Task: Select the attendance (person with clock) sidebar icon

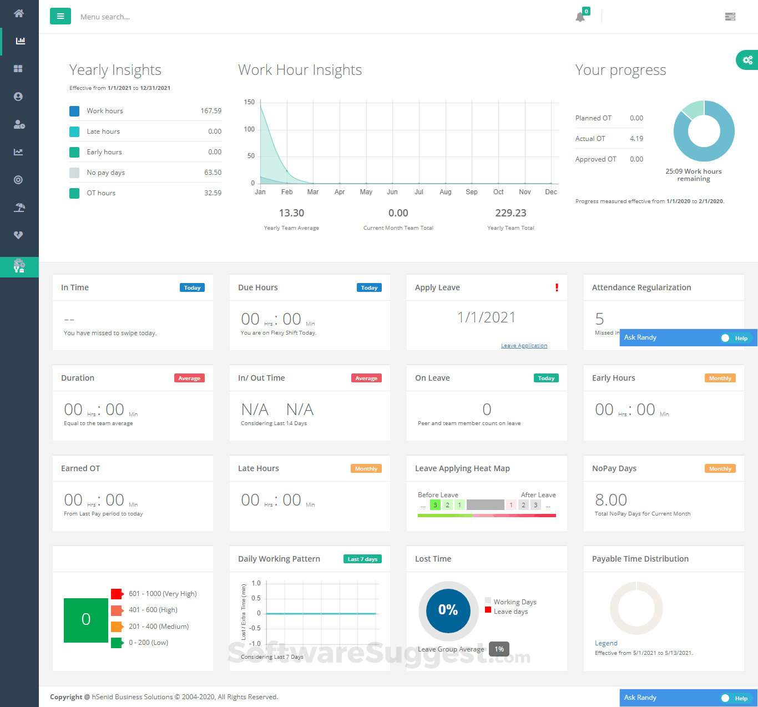Action: tap(19, 124)
